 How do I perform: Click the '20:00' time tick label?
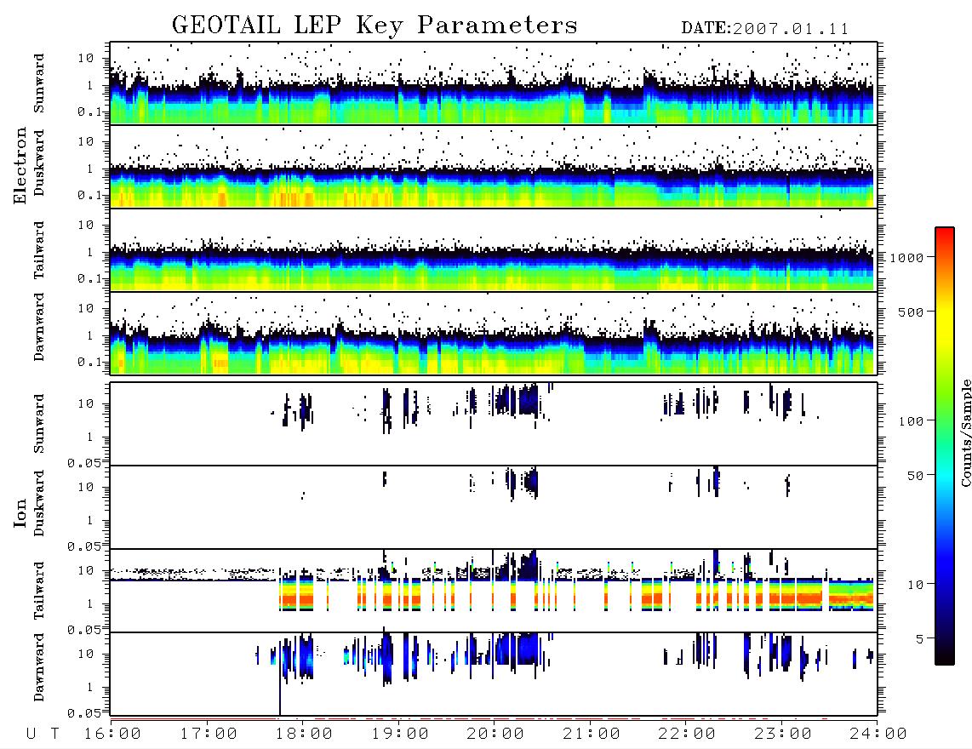coord(496,735)
